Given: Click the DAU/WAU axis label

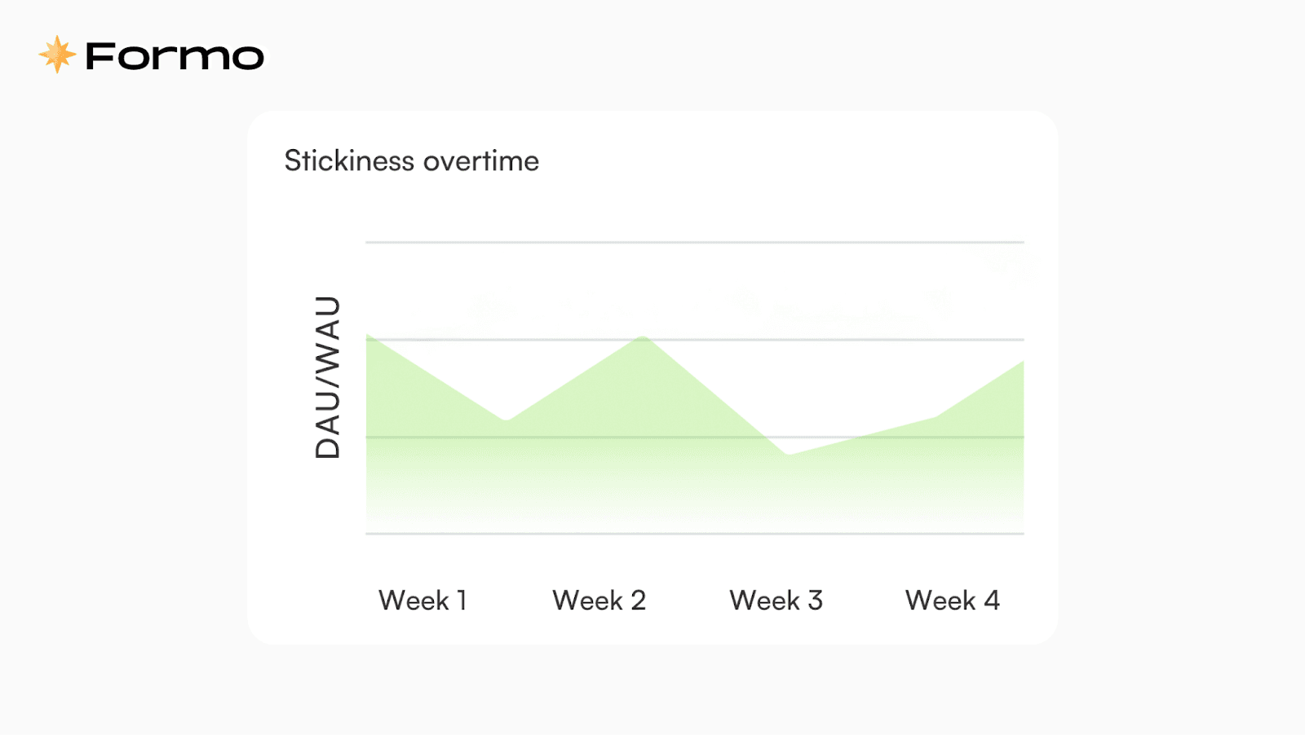Looking at the screenshot, I should click(327, 377).
